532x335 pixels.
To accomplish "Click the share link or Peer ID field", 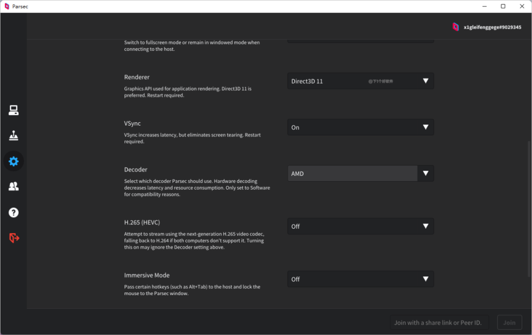I will coord(439,323).
